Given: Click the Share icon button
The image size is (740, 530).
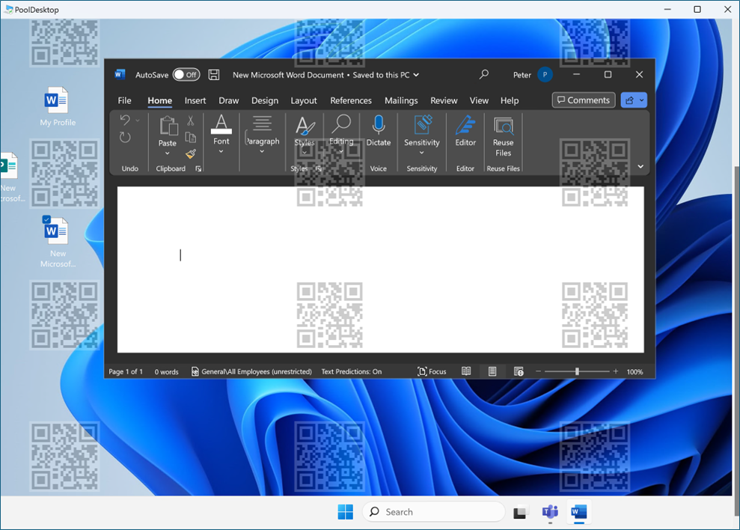Looking at the screenshot, I should (x=629, y=100).
